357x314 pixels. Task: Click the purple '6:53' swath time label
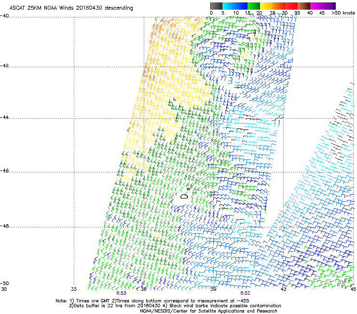click(x=121, y=293)
